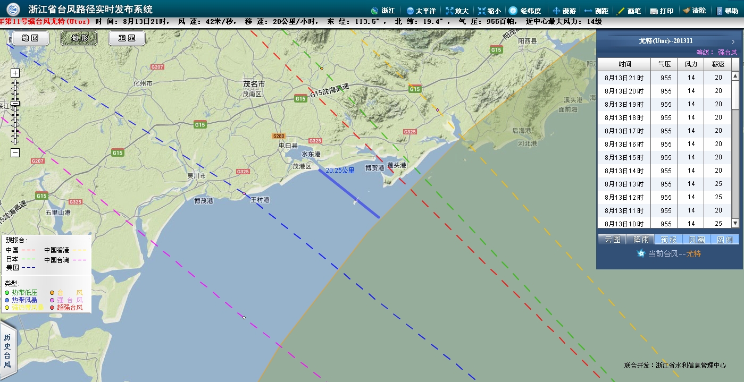744x382 pixels.
Task: Toggle the 经纬度 lat/long grid
Action: [x=513, y=11]
